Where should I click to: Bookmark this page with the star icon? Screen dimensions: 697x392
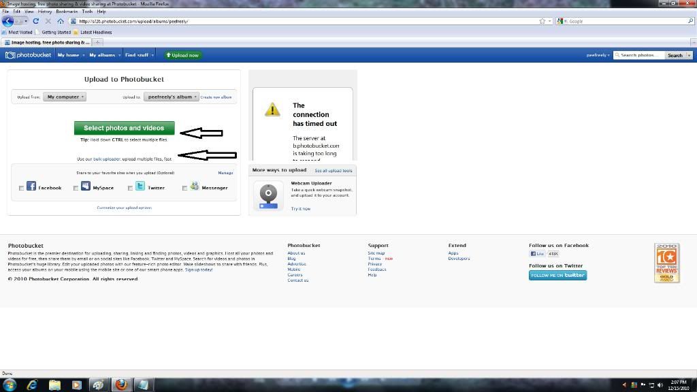click(x=542, y=21)
